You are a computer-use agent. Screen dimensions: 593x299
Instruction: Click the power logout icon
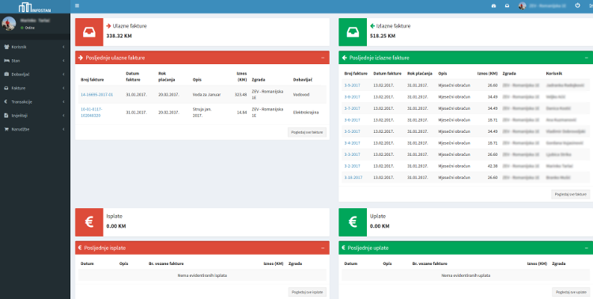click(x=577, y=6)
